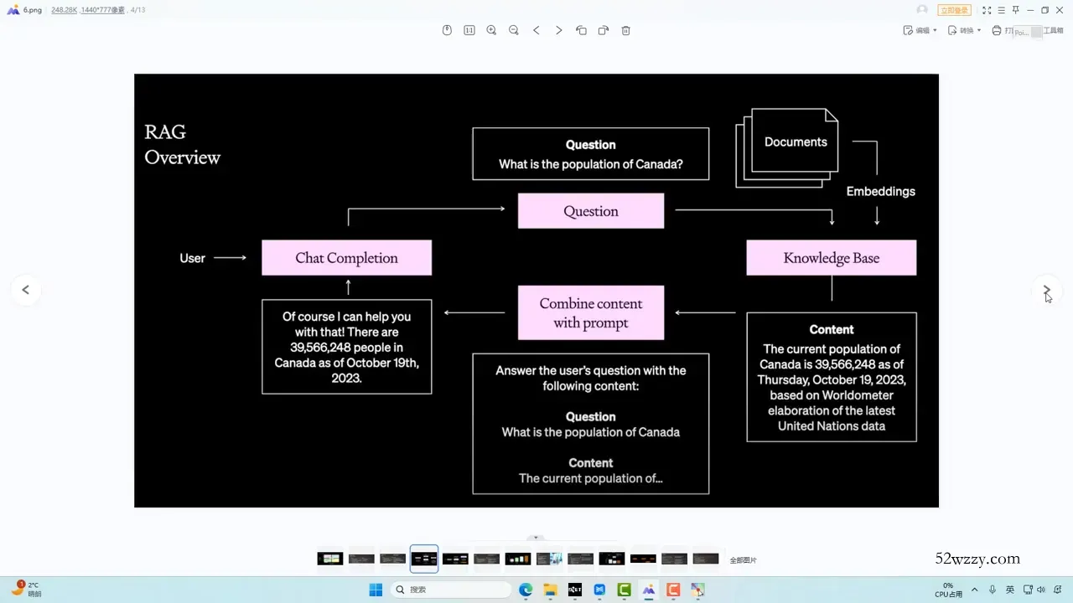The width and height of the screenshot is (1073, 603).
Task: Show image at 1:1 actual size
Action: (469, 30)
